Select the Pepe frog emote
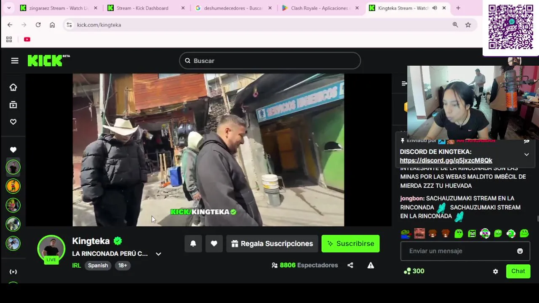Image resolution: width=539 pixels, height=303 pixels. click(x=406, y=233)
